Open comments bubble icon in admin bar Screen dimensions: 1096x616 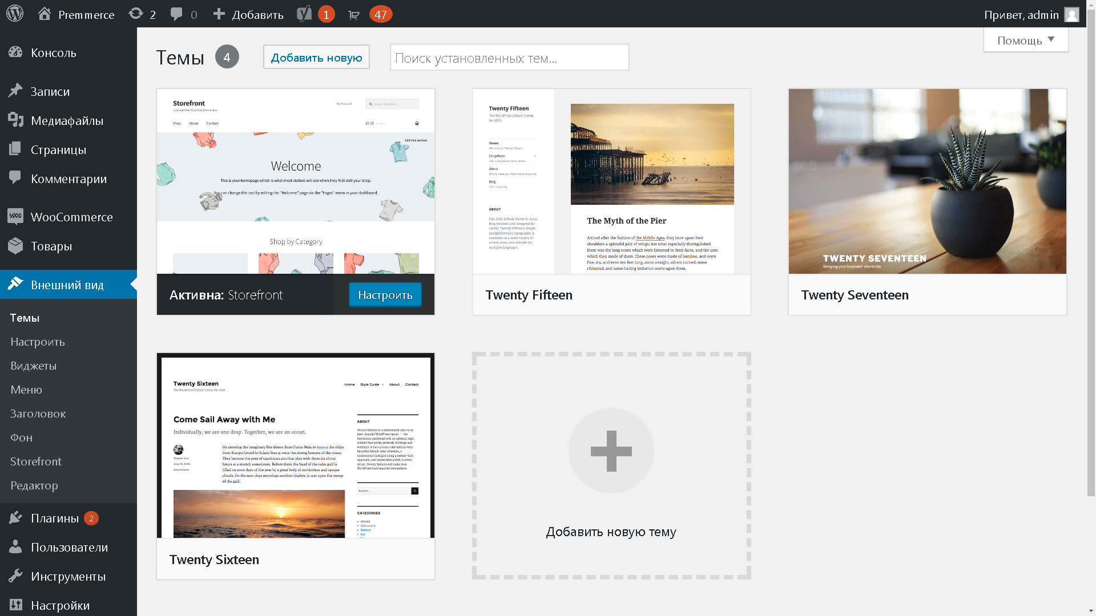pos(176,14)
